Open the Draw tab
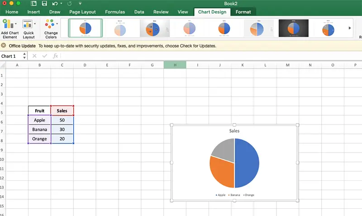 54,12
